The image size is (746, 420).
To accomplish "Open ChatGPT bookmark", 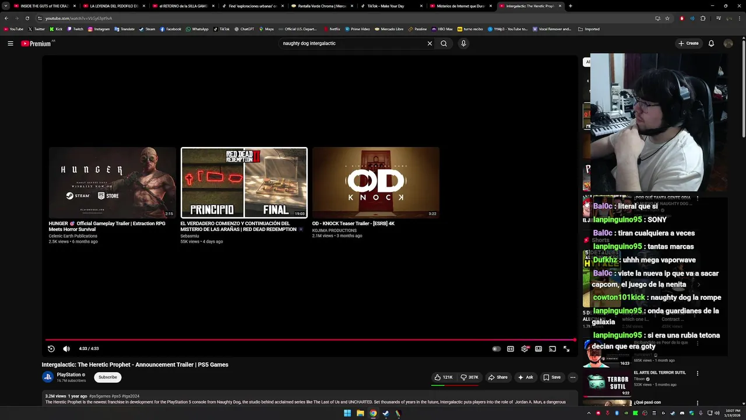I will (244, 29).
